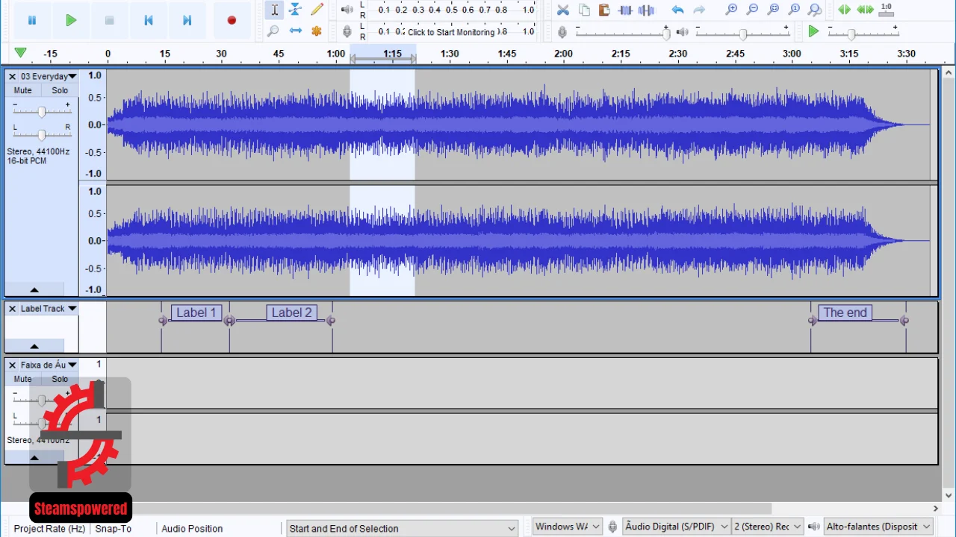This screenshot has width=956, height=537.
Task: Select the Selection (I-beam) tool
Action: coord(274,10)
